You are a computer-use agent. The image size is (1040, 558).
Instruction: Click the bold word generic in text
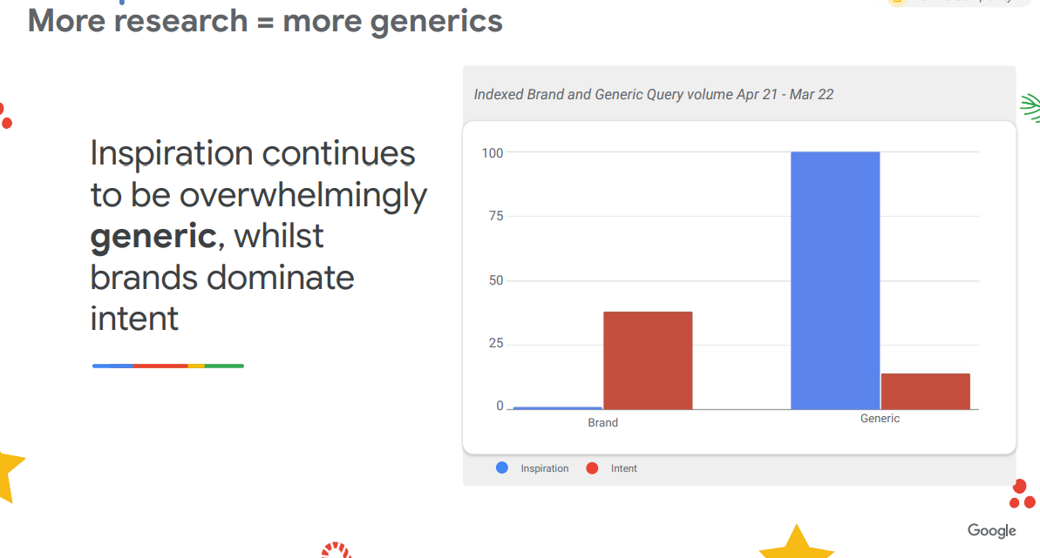(x=153, y=236)
